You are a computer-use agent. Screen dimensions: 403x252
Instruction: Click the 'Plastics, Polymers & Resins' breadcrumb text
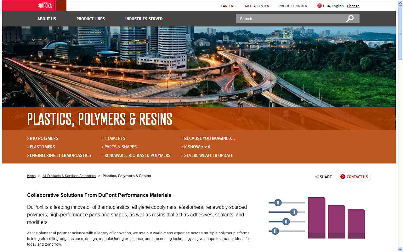[x=127, y=176]
